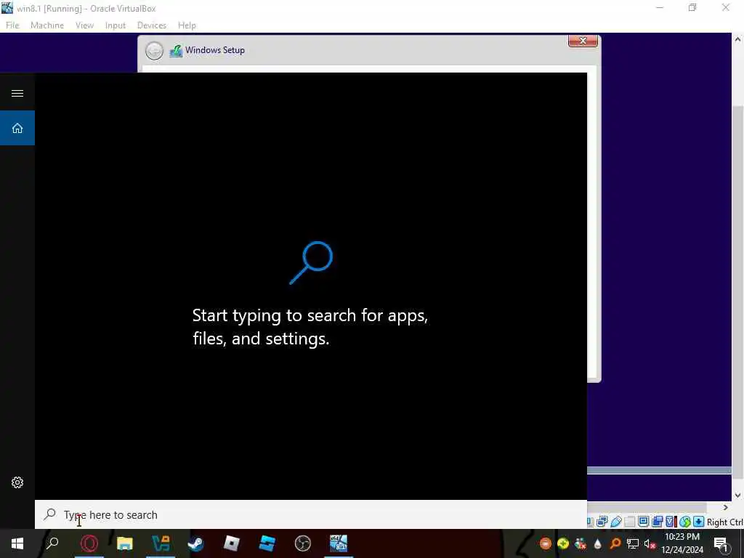
Task: Open Opera browser from taskbar
Action: tap(89, 543)
